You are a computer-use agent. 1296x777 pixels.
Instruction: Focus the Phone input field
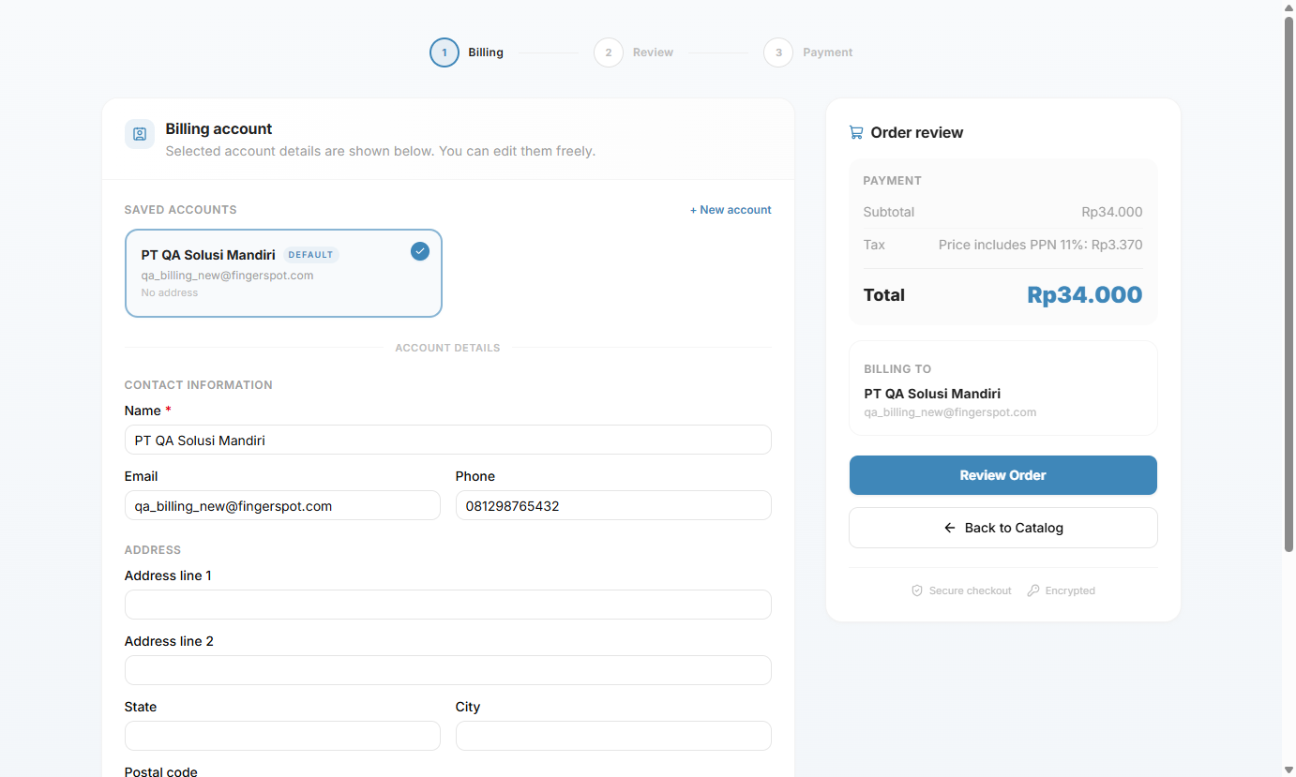(613, 505)
